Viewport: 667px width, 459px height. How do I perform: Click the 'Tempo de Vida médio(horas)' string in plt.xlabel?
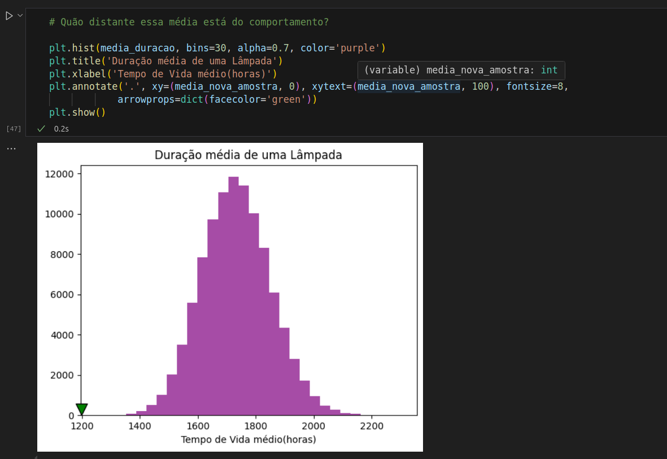(192, 74)
